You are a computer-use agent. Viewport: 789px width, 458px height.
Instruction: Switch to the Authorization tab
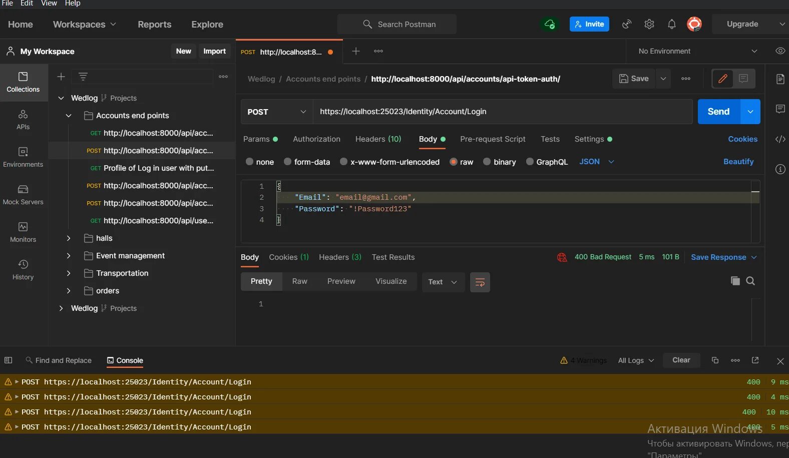tap(316, 139)
